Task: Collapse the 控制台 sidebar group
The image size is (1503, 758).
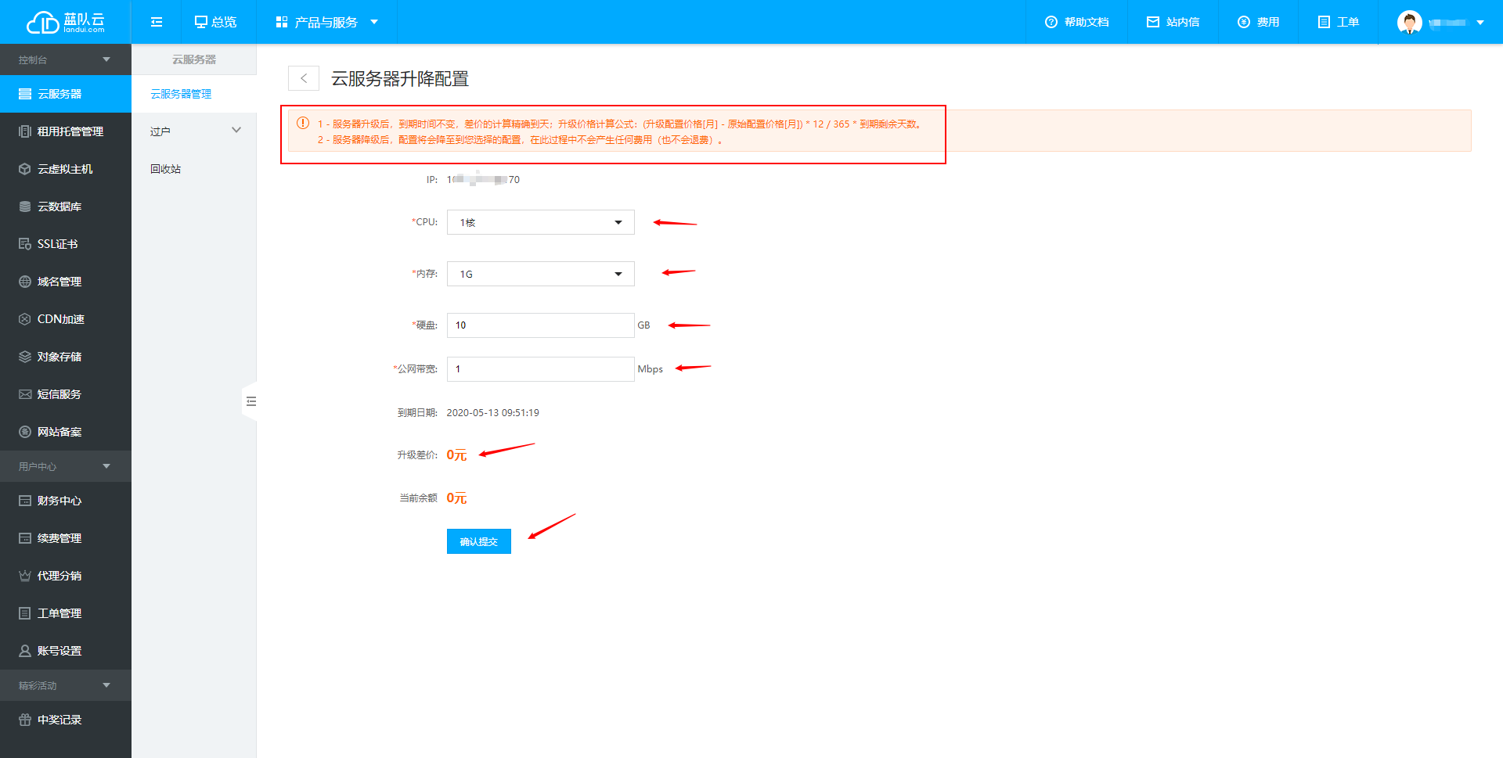Action: (66, 59)
